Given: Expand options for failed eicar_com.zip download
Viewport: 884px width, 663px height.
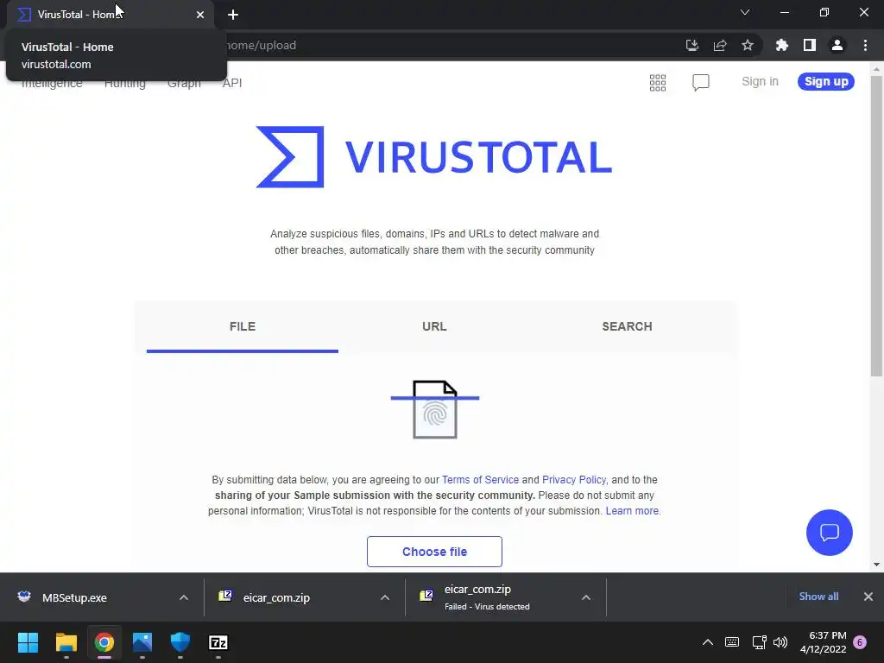Looking at the screenshot, I should [x=586, y=597].
